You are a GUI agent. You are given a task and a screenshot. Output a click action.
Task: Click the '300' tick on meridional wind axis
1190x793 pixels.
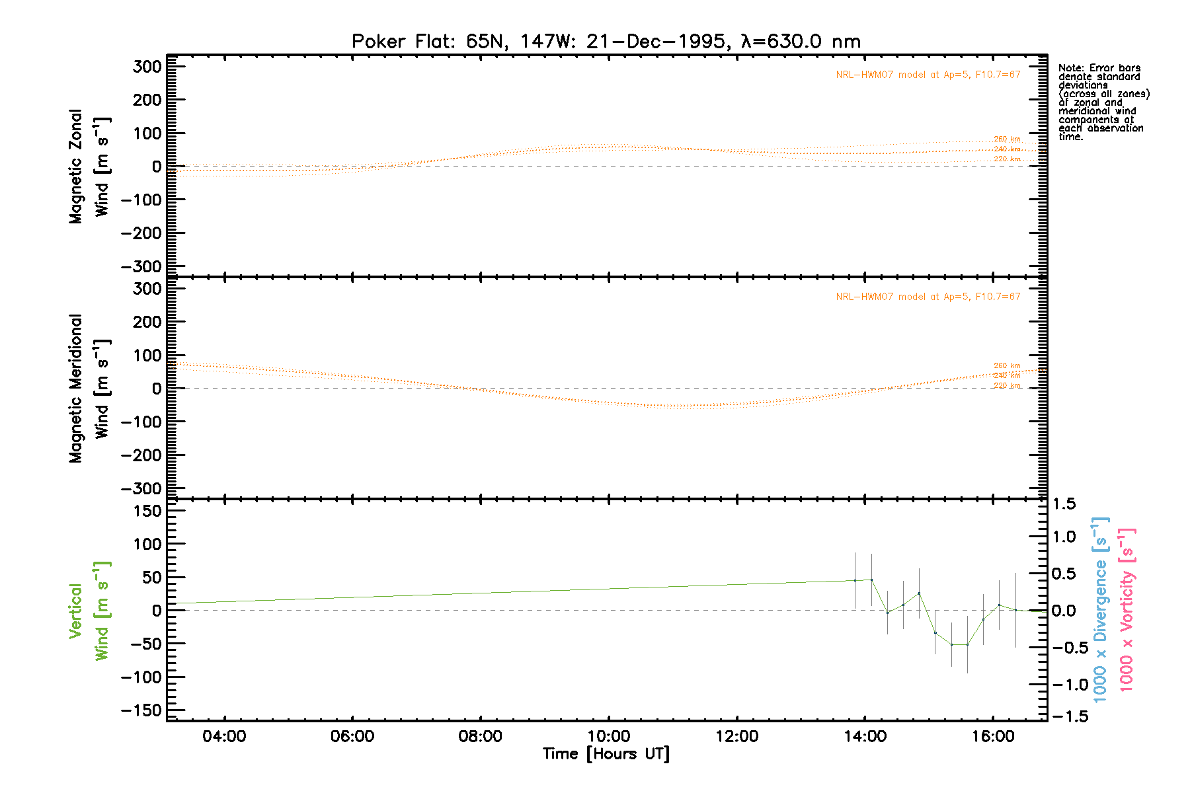tap(147, 289)
